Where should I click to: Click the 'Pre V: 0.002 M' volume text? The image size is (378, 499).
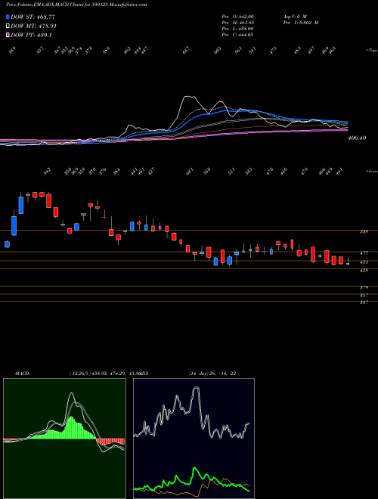[x=301, y=23]
